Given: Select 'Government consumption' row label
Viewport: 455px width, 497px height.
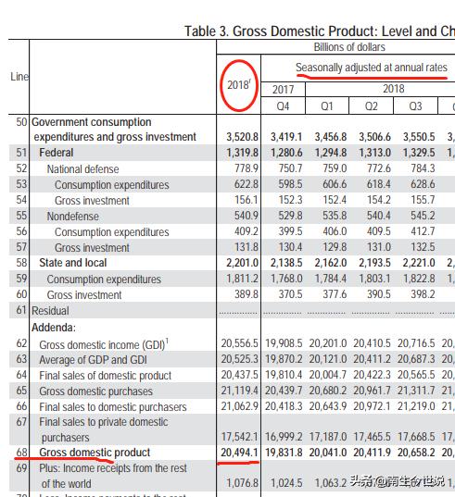Looking at the screenshot, I should click(92, 122).
